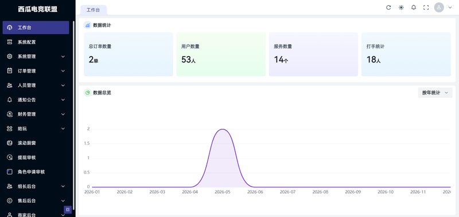Image resolution: width=459 pixels, height=217 pixels.
Task: Click the 数据统计 section chart icon
Action: [88, 25]
